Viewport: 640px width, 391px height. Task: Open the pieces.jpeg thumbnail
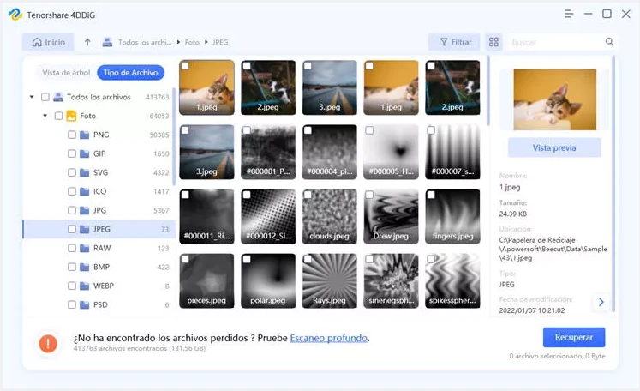207,280
